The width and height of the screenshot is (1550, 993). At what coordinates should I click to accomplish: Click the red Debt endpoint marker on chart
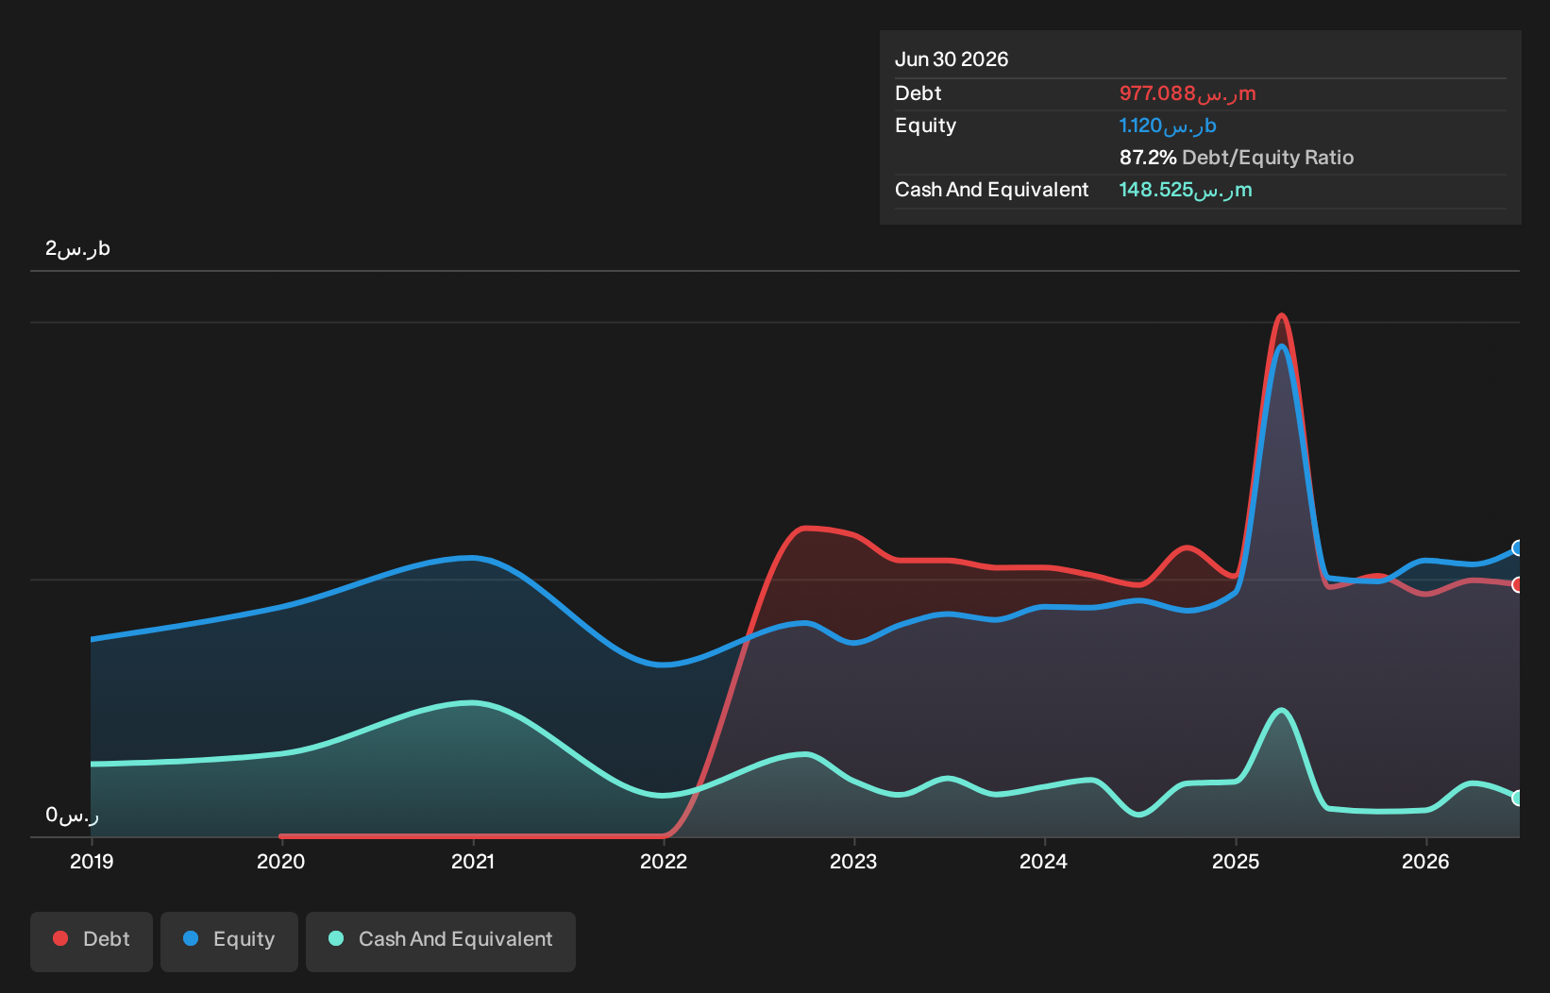[1518, 585]
